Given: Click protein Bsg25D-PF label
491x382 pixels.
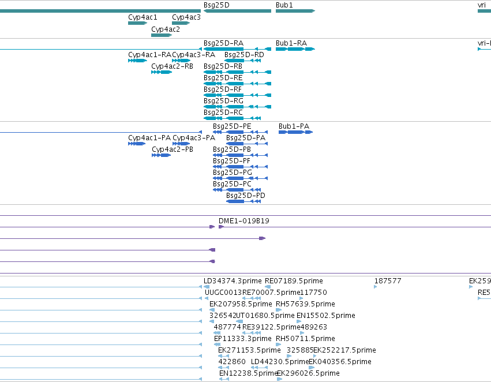Looking at the screenshot, I should (x=232, y=161).
